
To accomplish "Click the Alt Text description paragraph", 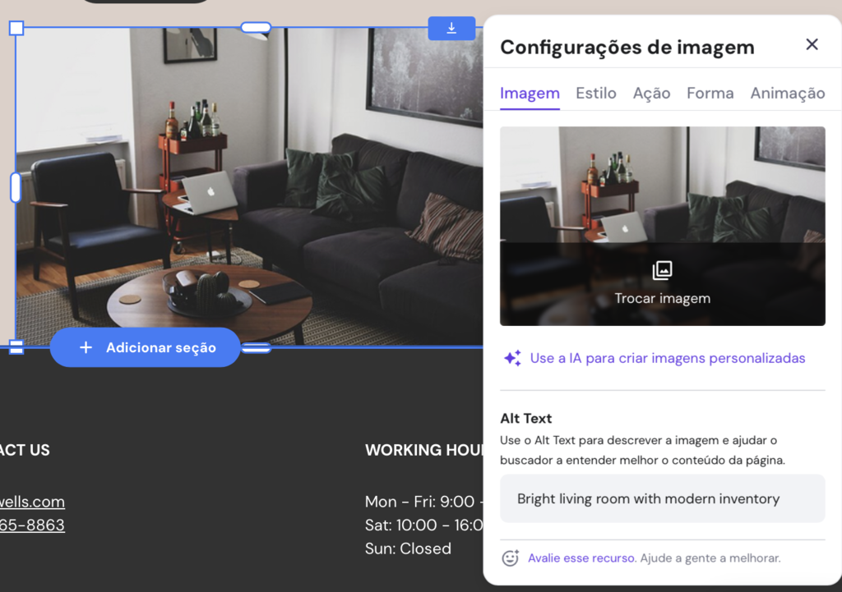I will (642, 451).
